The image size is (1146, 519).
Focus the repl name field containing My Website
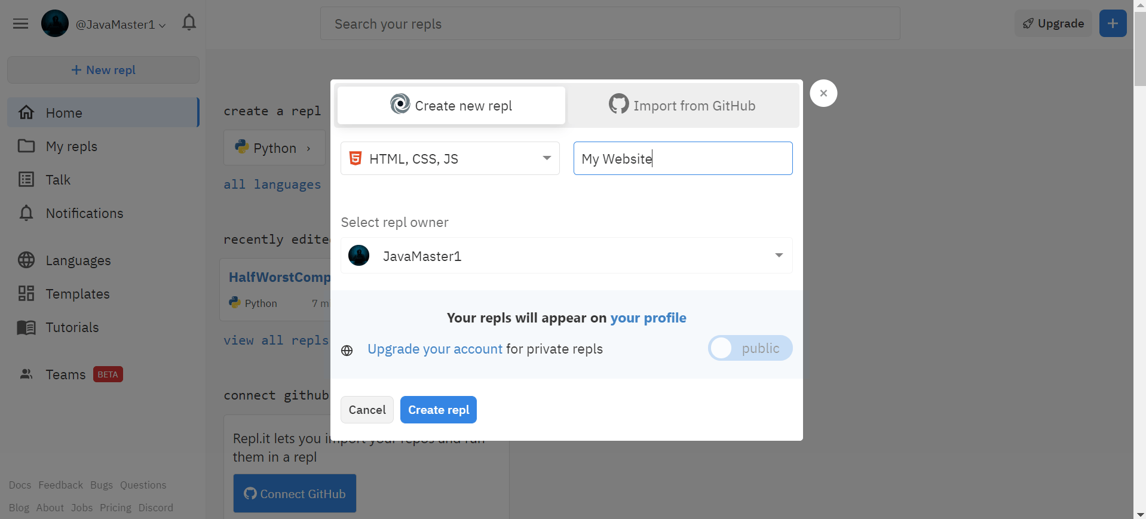[683, 158]
